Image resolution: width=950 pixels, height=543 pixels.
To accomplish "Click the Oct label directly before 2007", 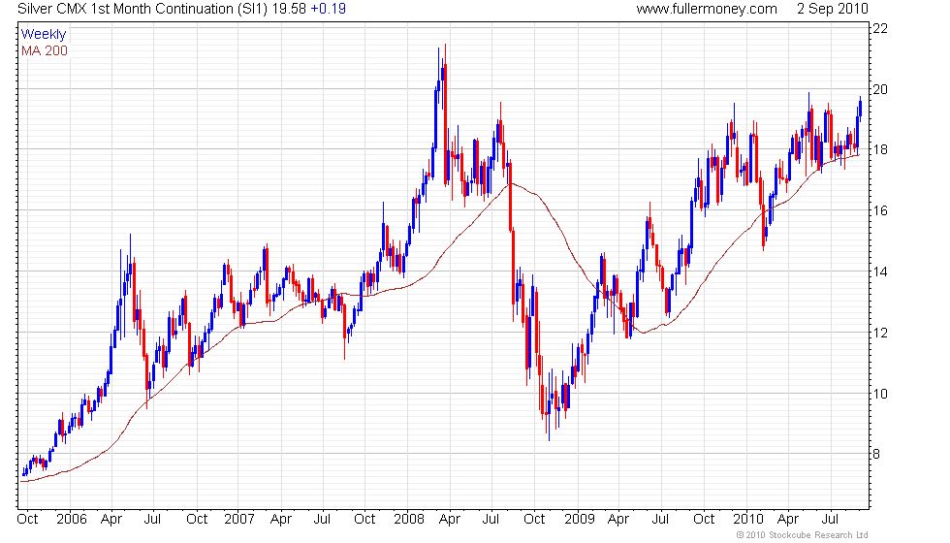I will click(197, 520).
